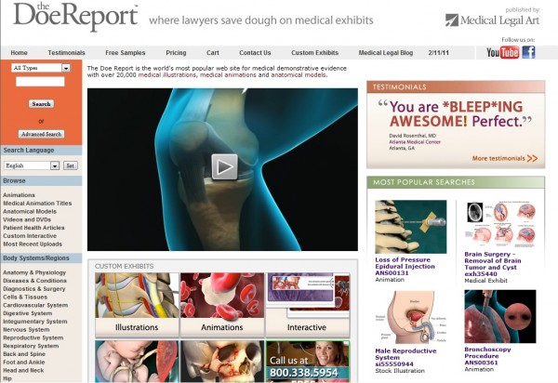
Task: Focus the search text field
Action: [40, 82]
